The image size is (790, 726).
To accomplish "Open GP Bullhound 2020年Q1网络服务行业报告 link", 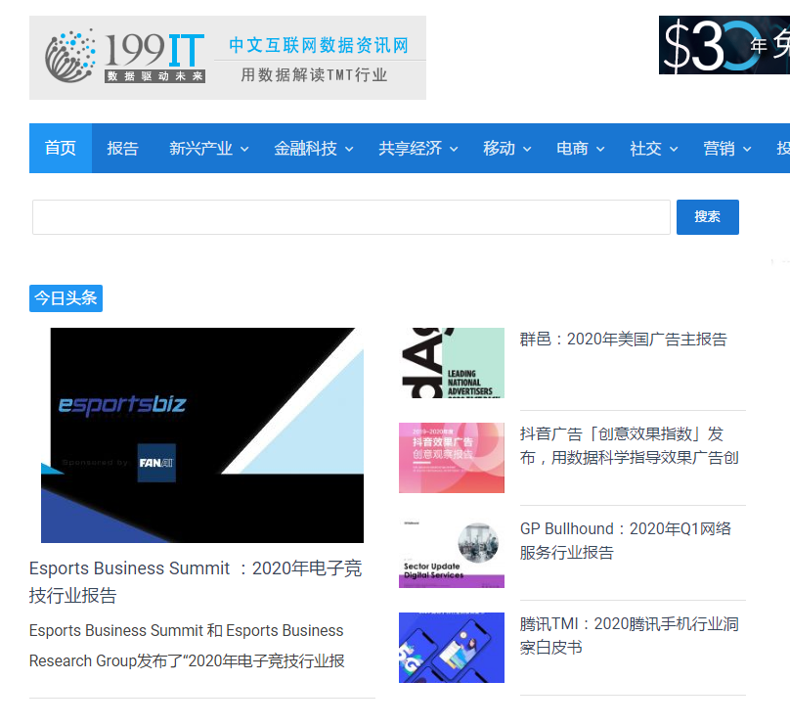I will click(625, 540).
